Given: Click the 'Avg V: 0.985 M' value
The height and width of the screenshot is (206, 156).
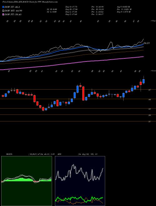Looking at the screenshot, I should 123,7.
